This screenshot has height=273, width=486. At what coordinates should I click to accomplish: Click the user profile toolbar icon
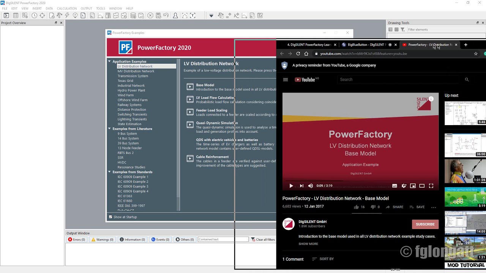coord(175,16)
